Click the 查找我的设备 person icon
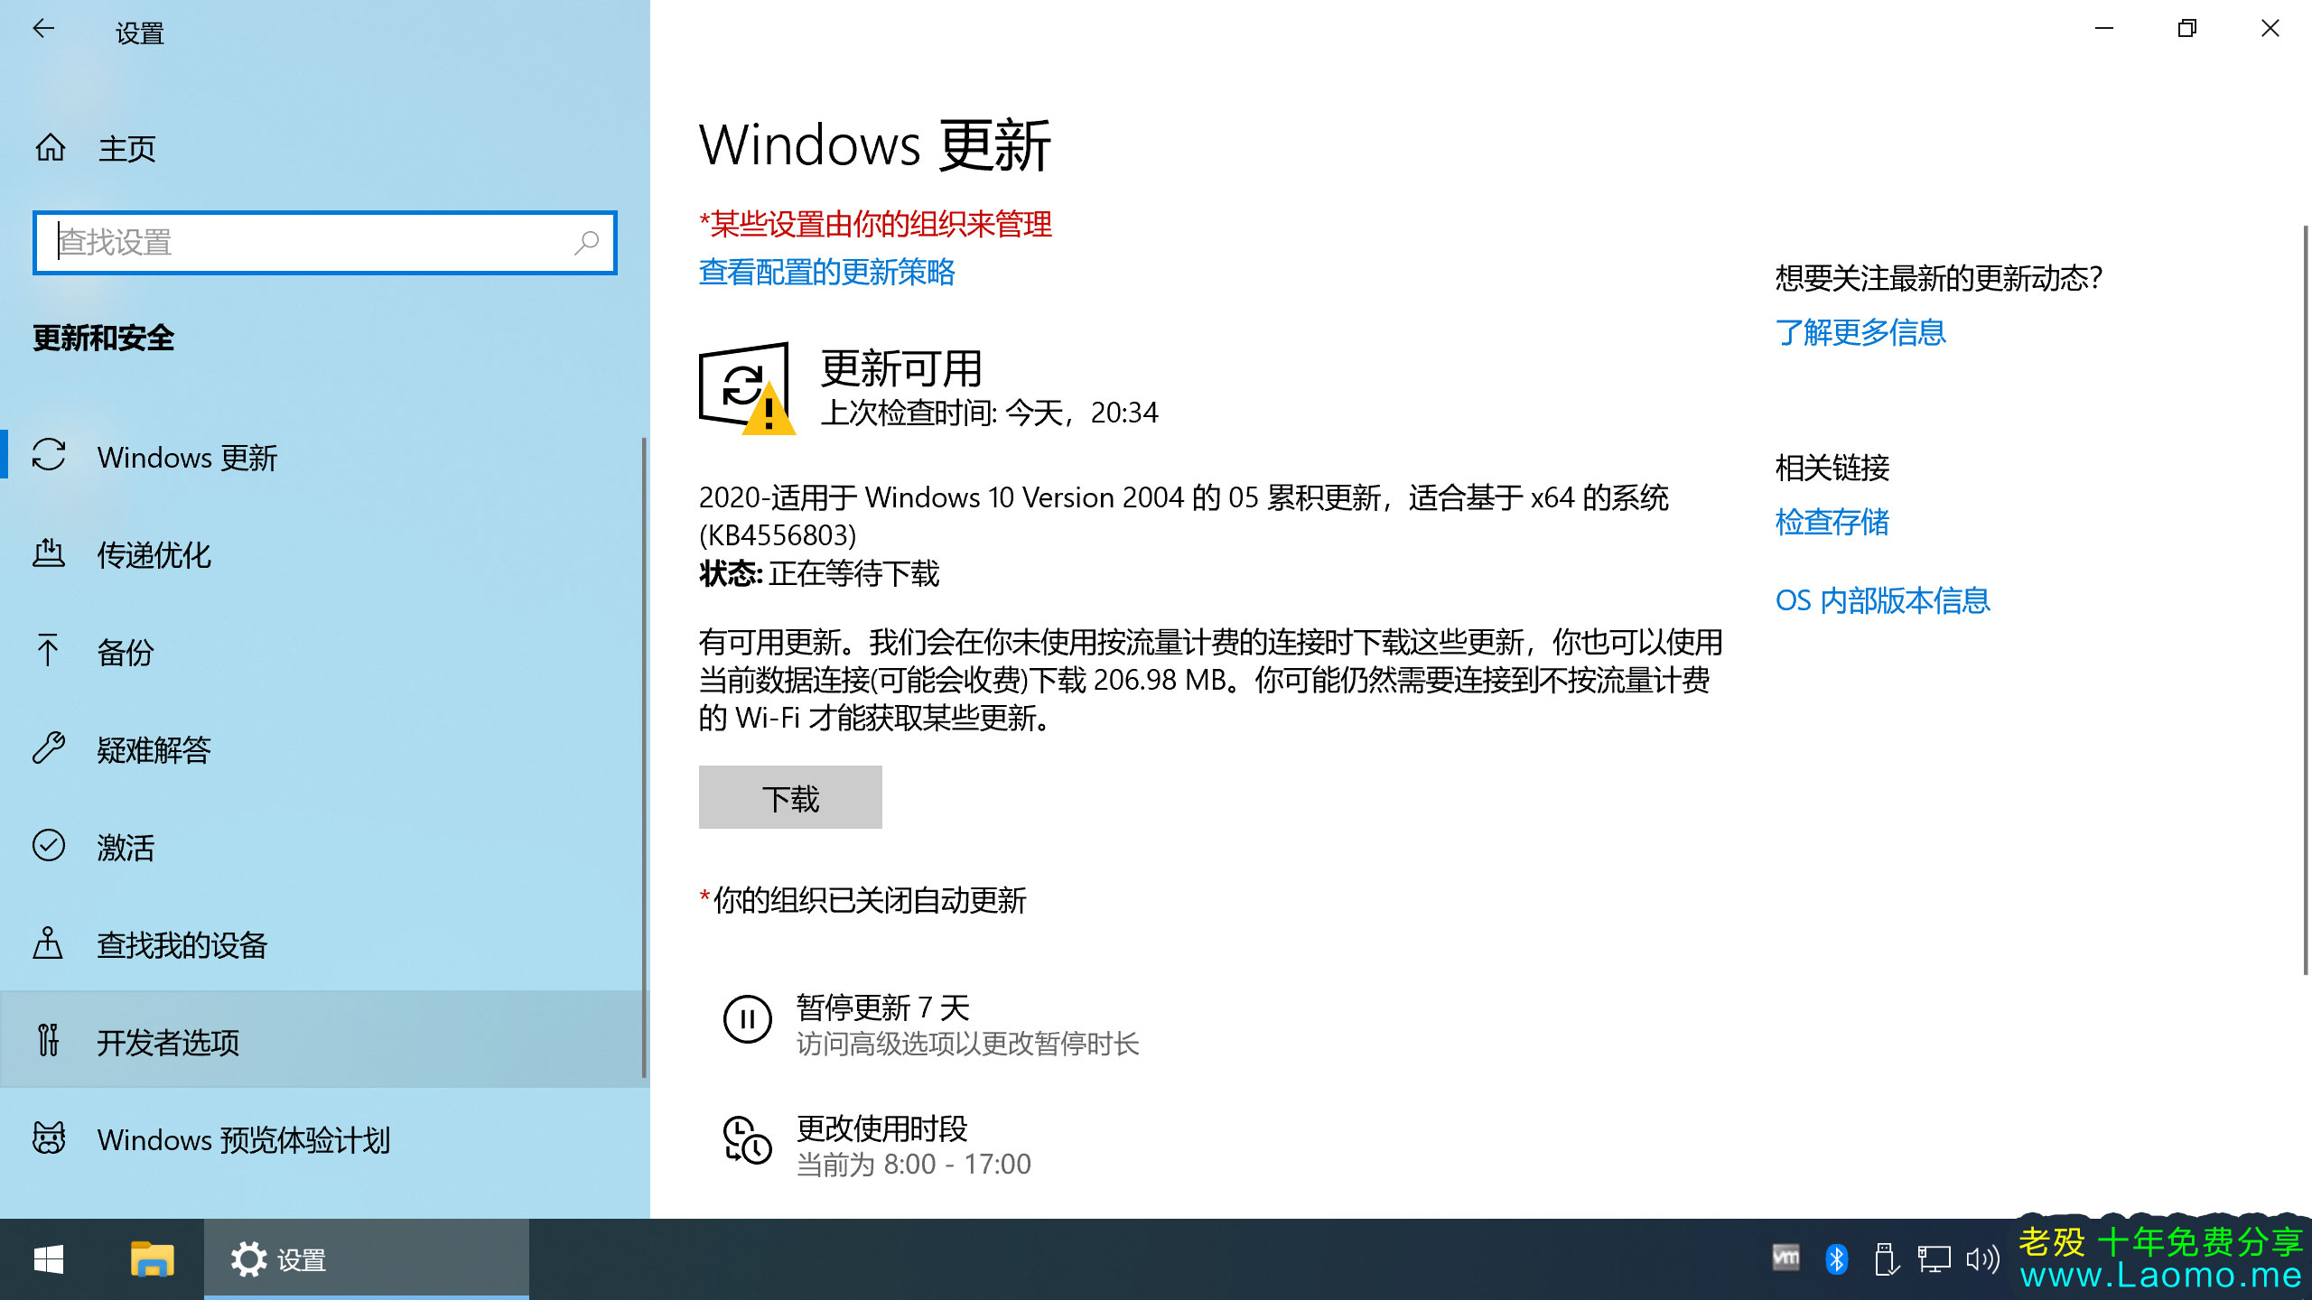The image size is (2312, 1300). [x=49, y=942]
